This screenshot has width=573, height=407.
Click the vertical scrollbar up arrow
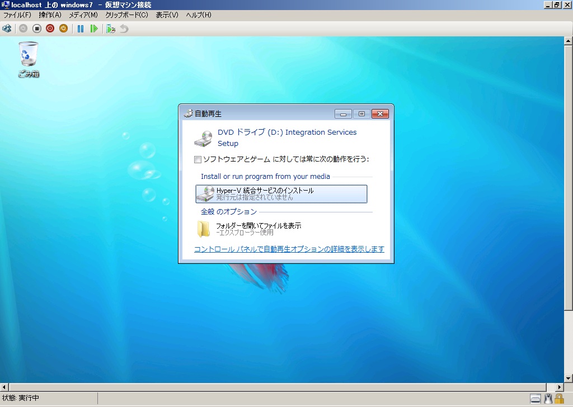pyautogui.click(x=569, y=40)
